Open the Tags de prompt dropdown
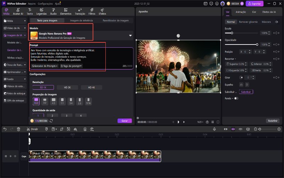Viewport: 284px width, 178px height. pyautogui.click(x=71, y=66)
